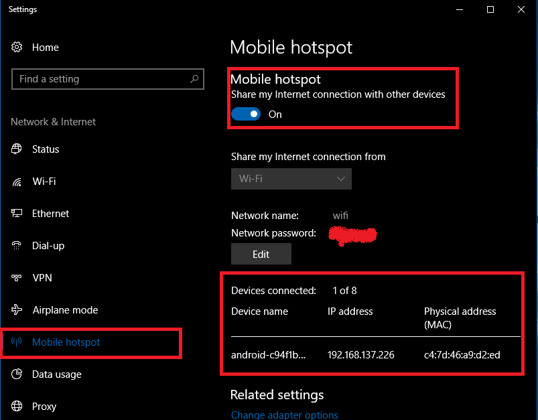Open Data usage via its meter icon
The height and width of the screenshot is (420, 538).
16,374
